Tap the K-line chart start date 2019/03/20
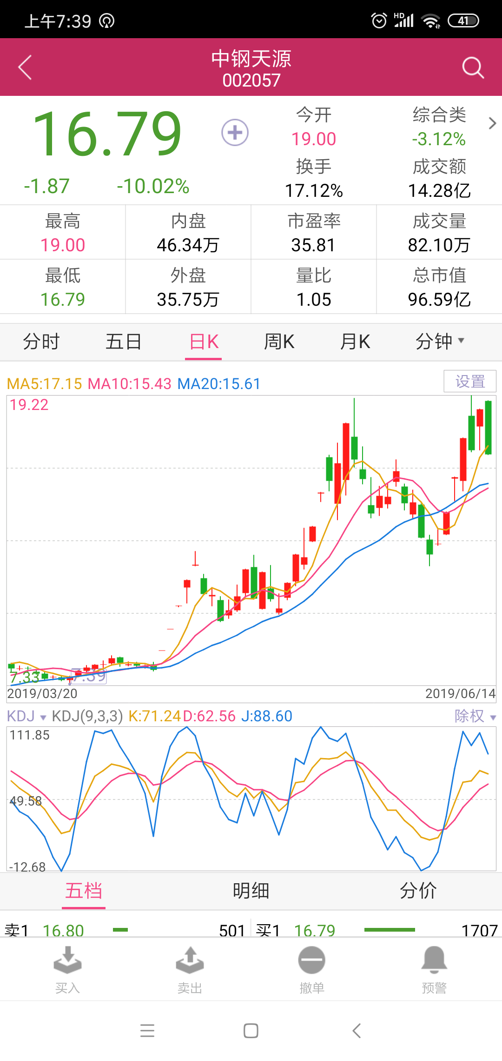 pos(42,693)
